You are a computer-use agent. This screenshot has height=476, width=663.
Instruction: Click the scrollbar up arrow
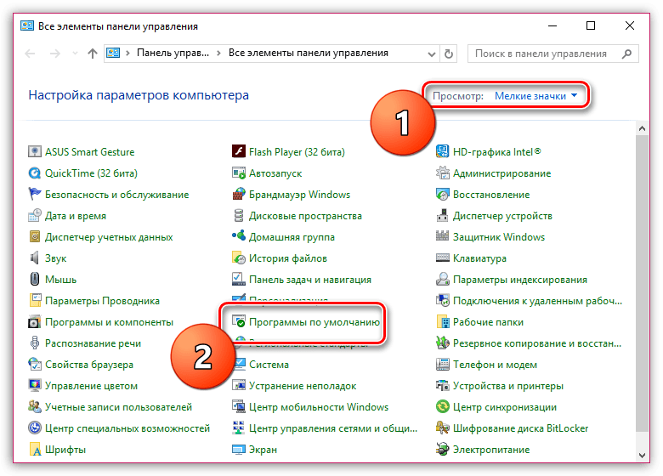pyautogui.click(x=642, y=128)
